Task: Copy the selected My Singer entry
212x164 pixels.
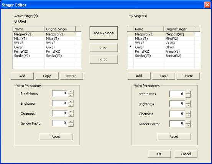Action: 164,76
